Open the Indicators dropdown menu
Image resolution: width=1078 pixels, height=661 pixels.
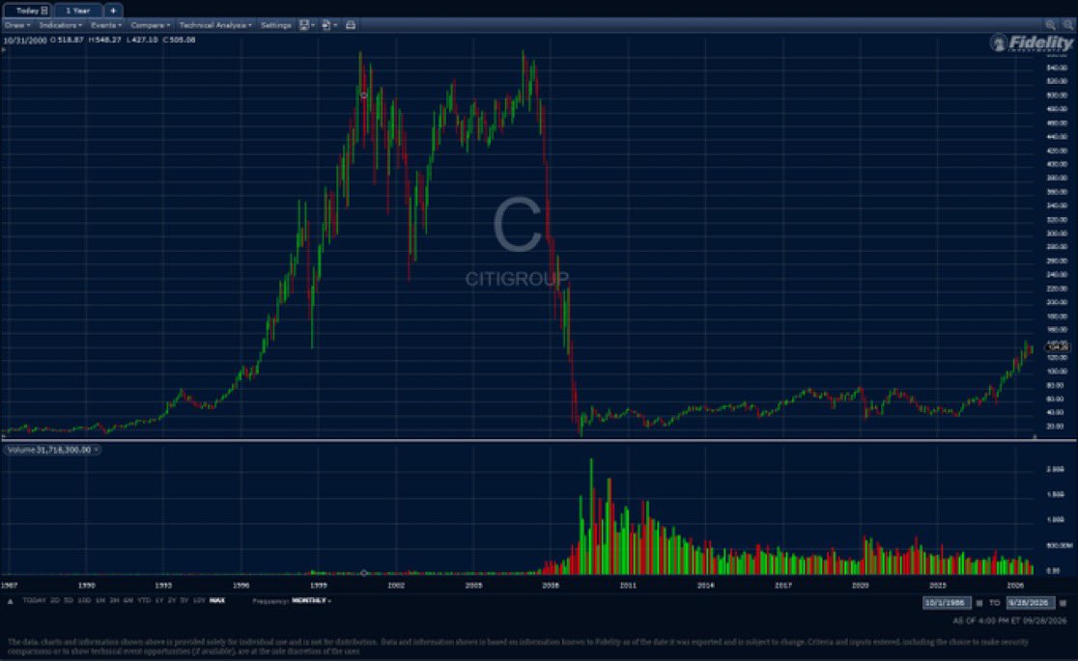(61, 25)
